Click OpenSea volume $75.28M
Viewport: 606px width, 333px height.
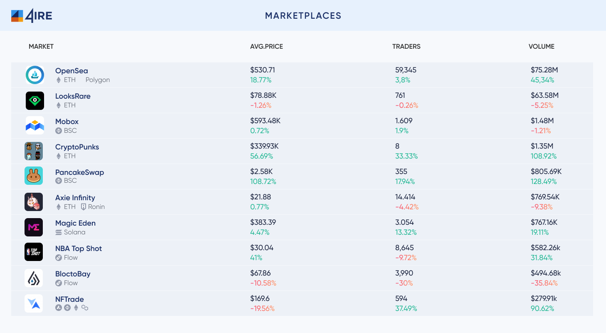tap(544, 70)
